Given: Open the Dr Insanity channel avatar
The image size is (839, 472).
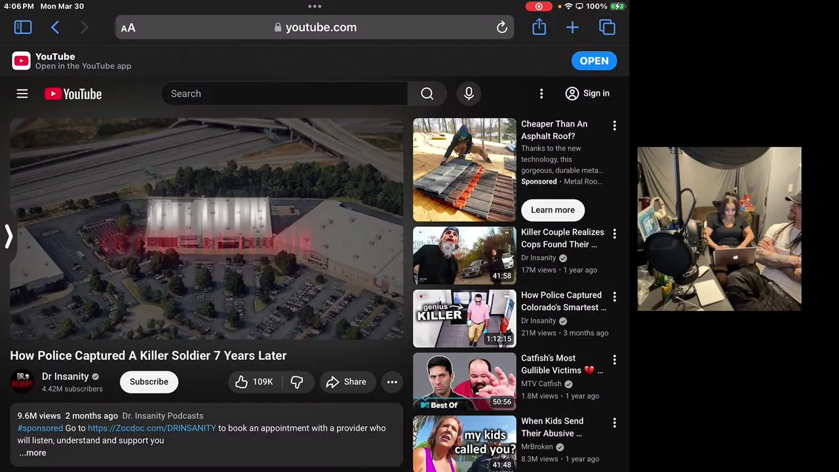Looking at the screenshot, I should tap(22, 382).
